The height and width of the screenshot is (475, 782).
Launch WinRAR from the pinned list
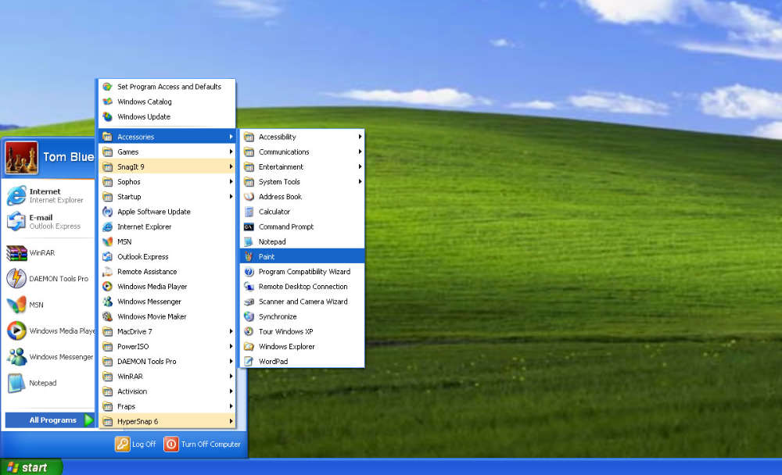pyautogui.click(x=39, y=252)
